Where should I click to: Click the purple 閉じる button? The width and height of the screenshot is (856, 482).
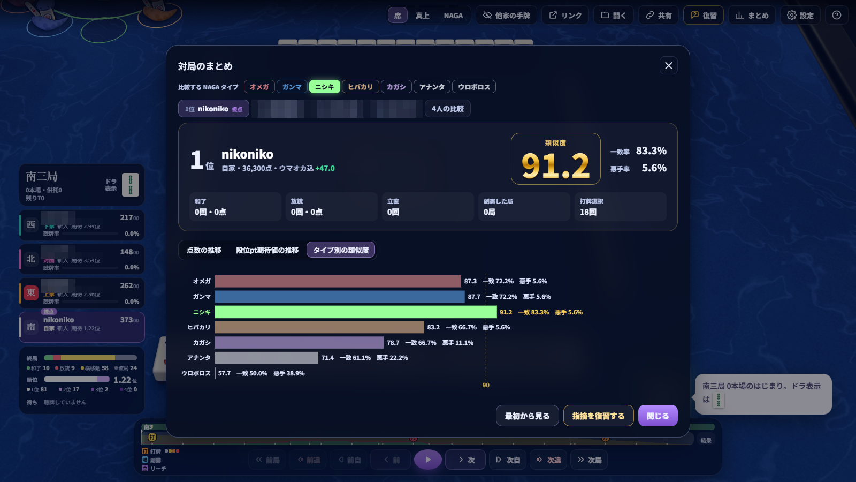coord(658,416)
